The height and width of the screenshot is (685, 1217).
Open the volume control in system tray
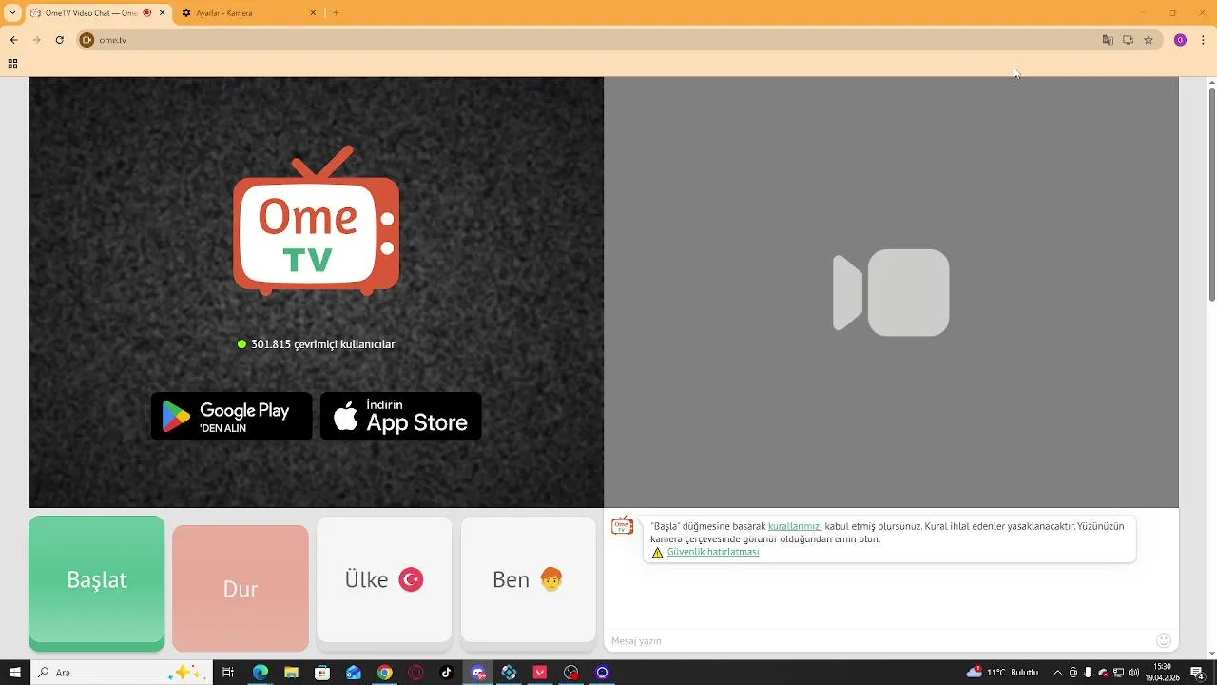(1133, 673)
